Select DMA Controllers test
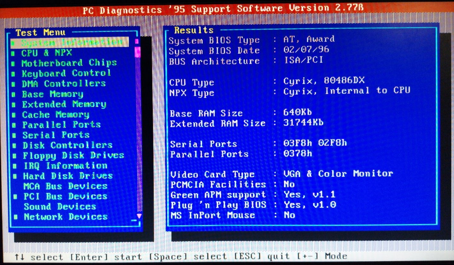This screenshot has height=265, width=454. [64, 84]
